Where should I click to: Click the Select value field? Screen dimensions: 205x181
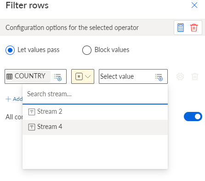click(133, 76)
